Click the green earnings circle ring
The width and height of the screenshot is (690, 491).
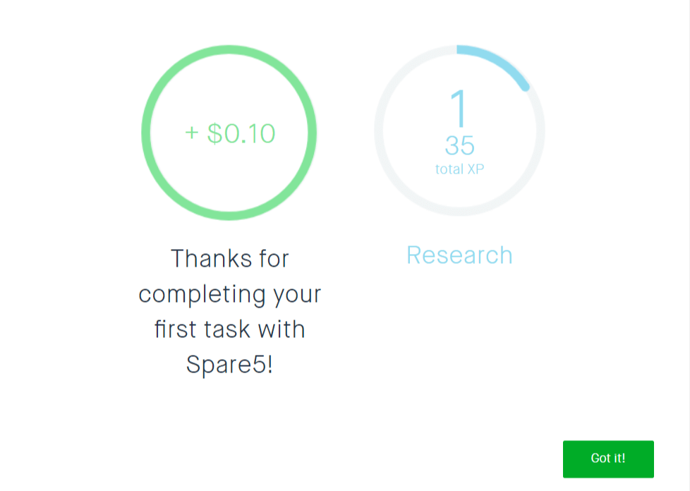(x=145, y=133)
